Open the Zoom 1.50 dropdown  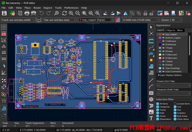pyautogui.click(x=172, y=20)
